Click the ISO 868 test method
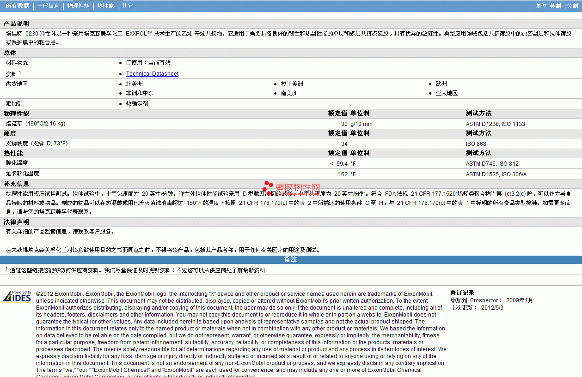The image size is (582, 377). click(476, 144)
